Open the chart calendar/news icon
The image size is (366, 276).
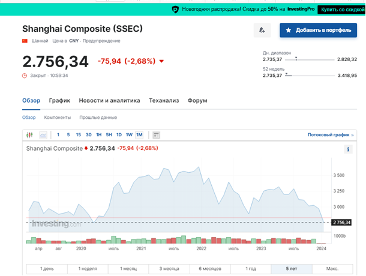pos(156,135)
